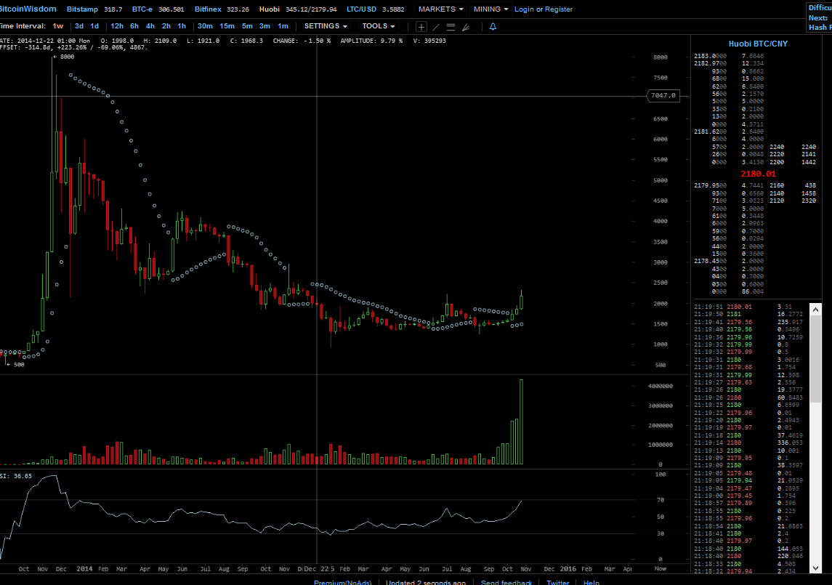
Task: Open the Premium(NoAds) link
Action: tap(342, 582)
